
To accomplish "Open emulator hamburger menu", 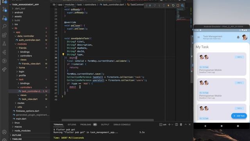I will coord(198,37).
